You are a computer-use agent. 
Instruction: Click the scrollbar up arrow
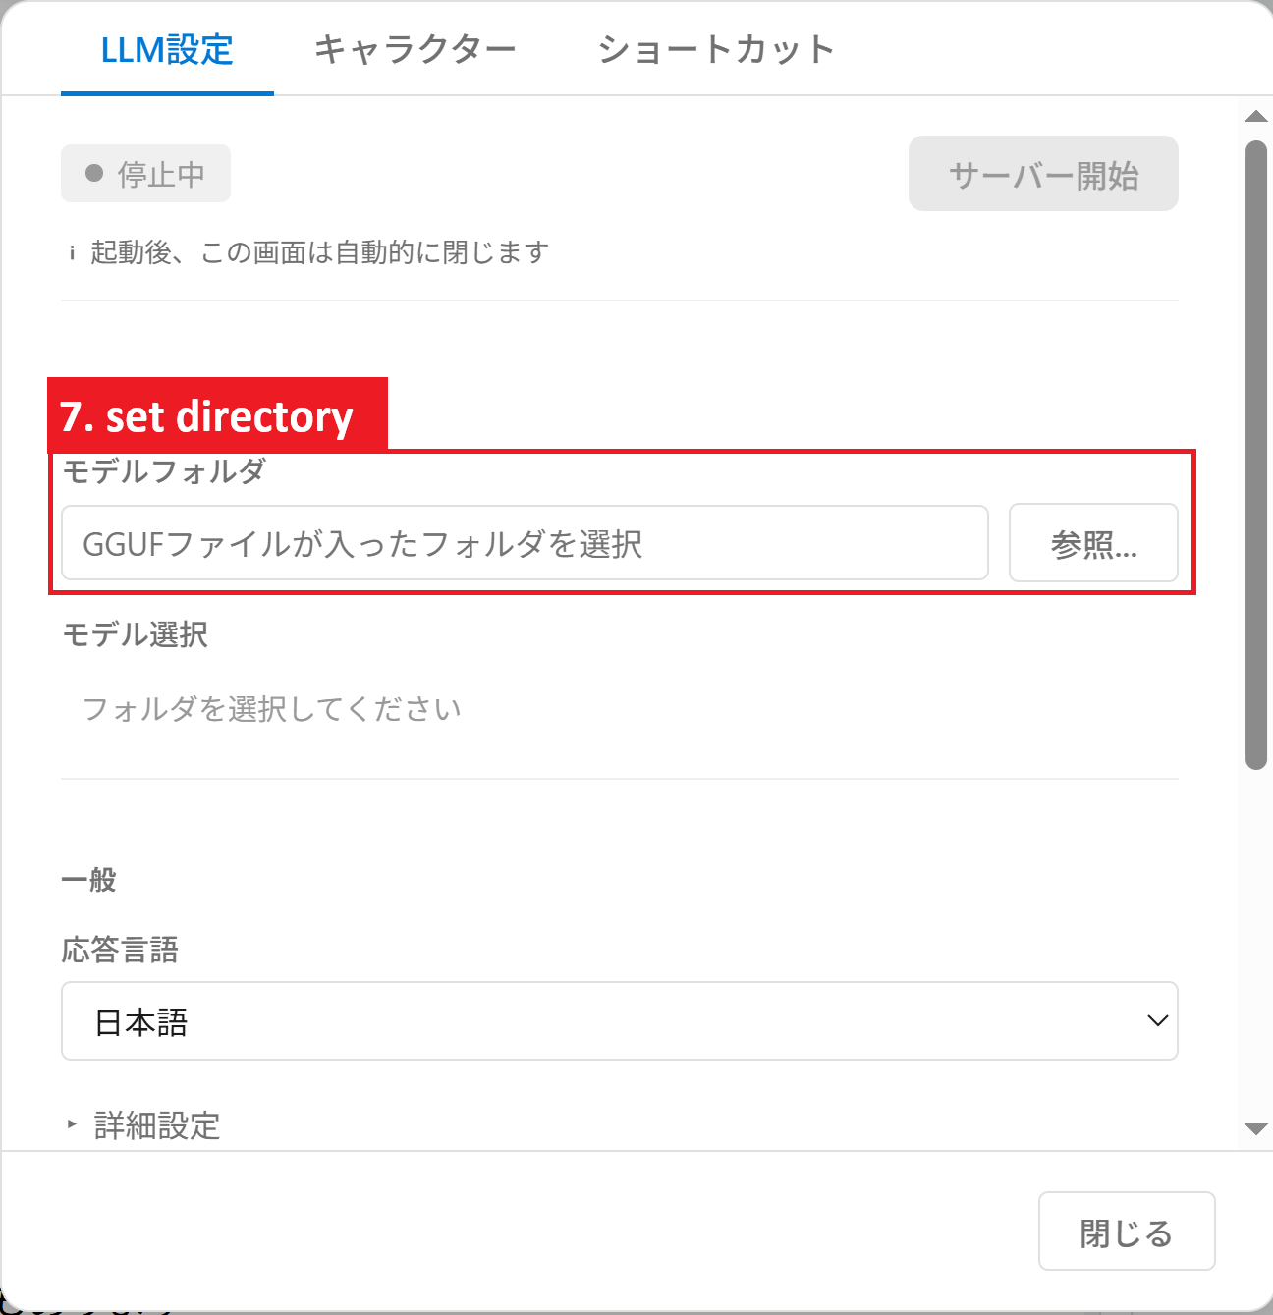pyautogui.click(x=1257, y=117)
